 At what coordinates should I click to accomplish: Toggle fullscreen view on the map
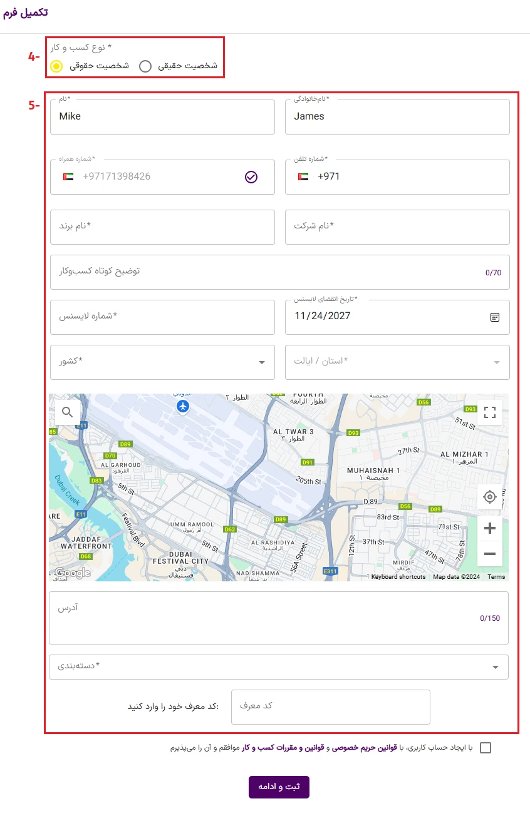pos(490,412)
